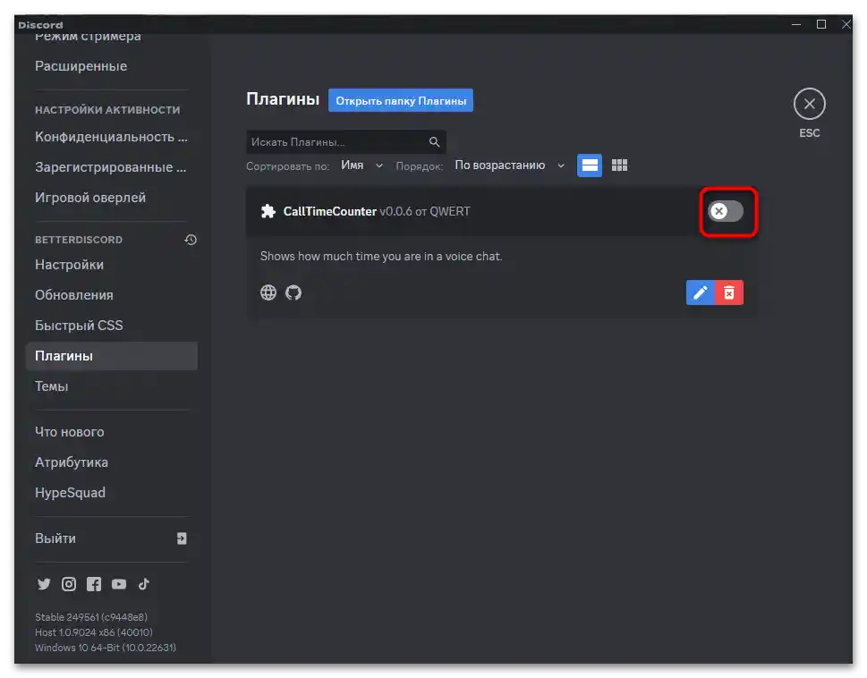
Task: Switch to list view layout icon
Action: tap(590, 165)
